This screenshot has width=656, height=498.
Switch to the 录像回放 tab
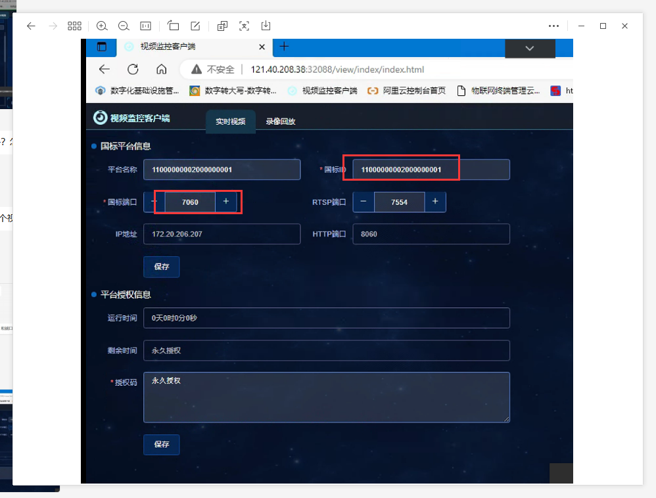coord(281,122)
